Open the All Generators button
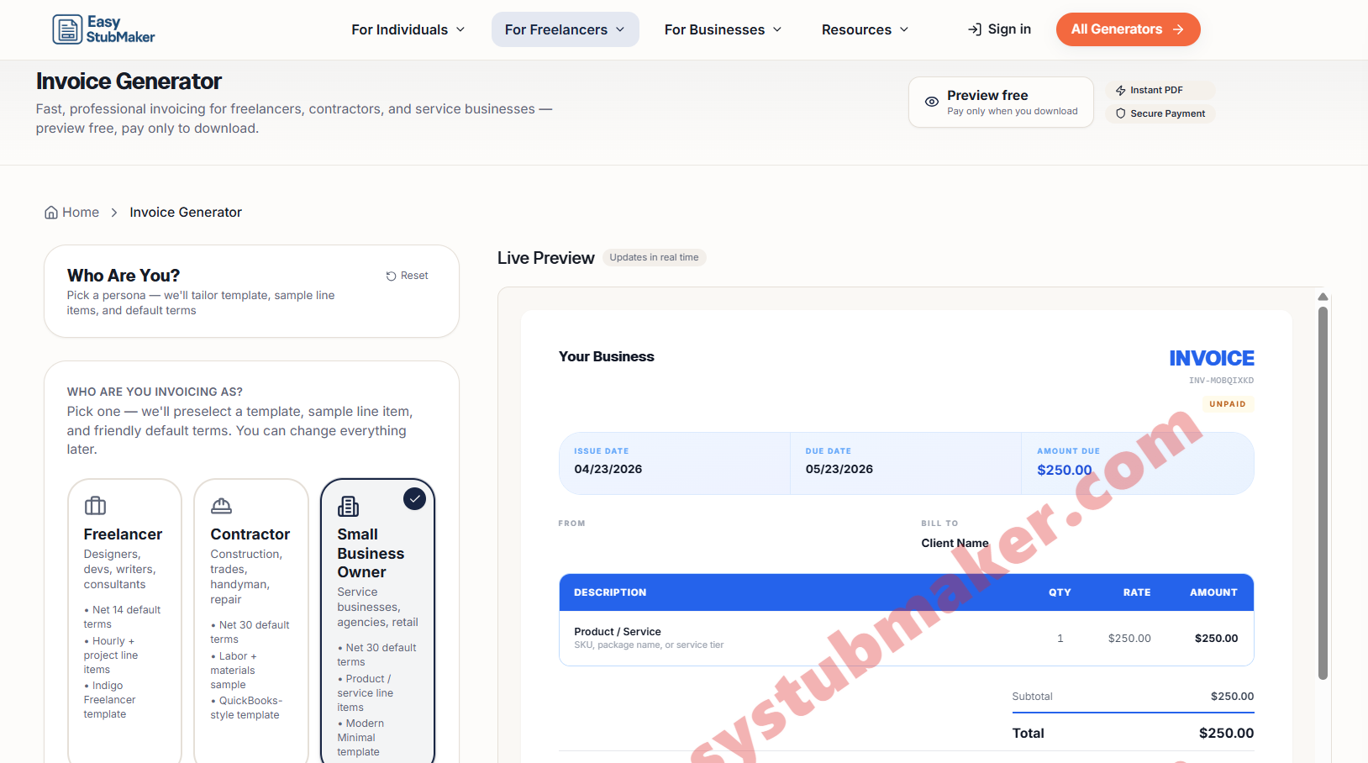This screenshot has height=763, width=1368. (1128, 29)
